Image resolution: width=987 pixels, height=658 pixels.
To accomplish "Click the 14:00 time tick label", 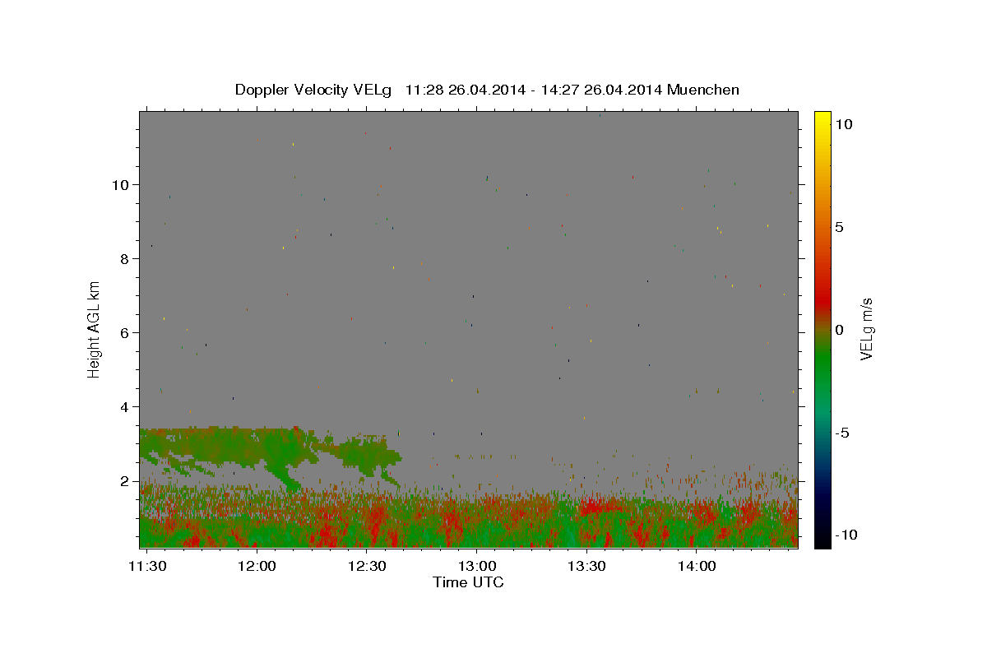I will (696, 566).
